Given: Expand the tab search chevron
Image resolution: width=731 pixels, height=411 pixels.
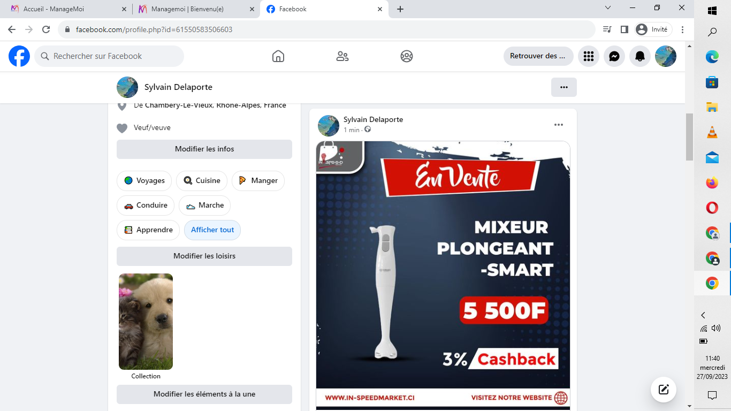Looking at the screenshot, I should pos(608,8).
